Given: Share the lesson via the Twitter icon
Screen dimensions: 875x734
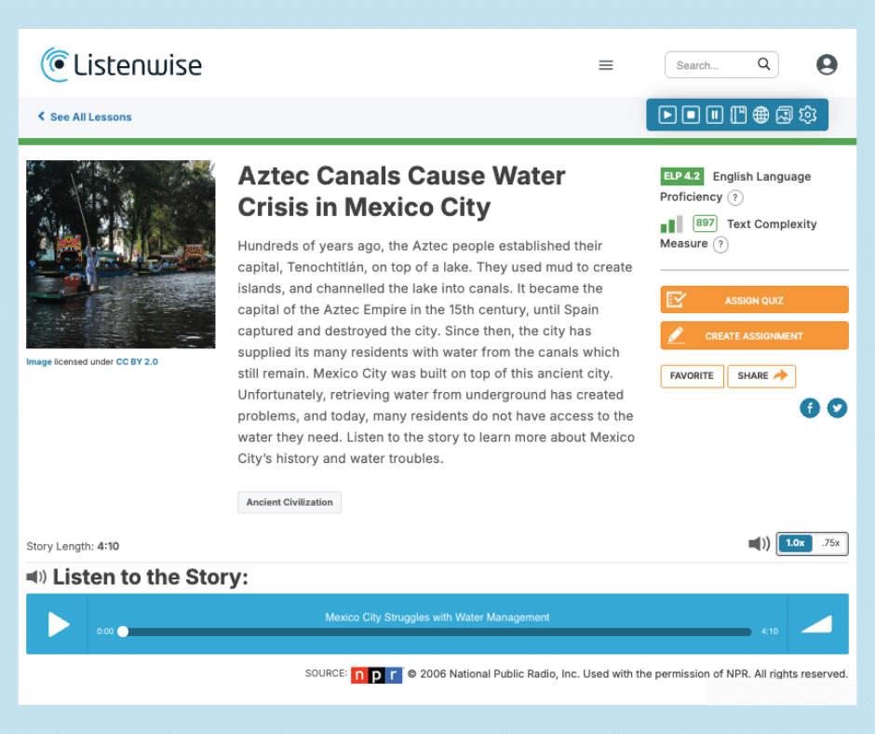Looking at the screenshot, I should (838, 408).
